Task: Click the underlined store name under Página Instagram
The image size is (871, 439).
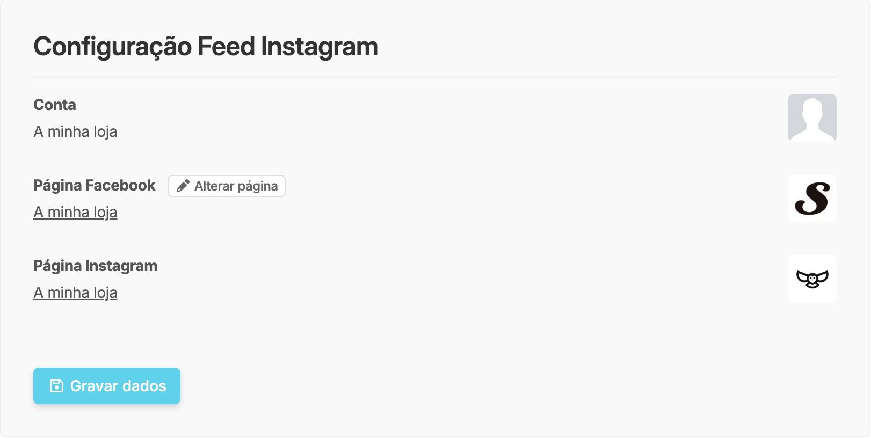Action: (75, 292)
